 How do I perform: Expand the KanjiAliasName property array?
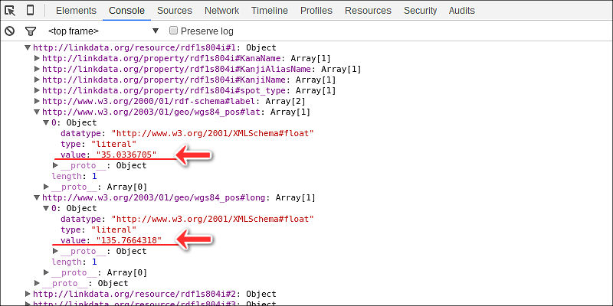point(37,69)
